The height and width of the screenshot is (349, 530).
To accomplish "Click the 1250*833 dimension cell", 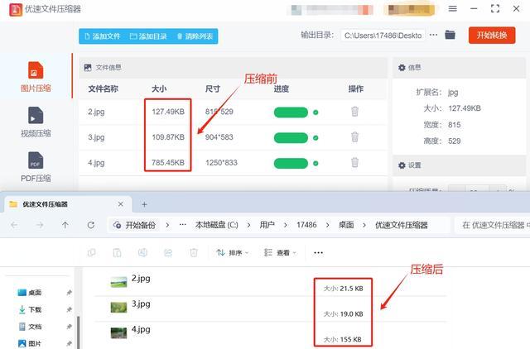I will coord(221,163).
